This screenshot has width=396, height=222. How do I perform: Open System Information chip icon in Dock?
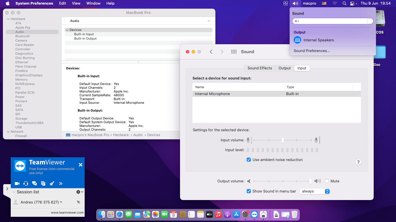point(263,214)
